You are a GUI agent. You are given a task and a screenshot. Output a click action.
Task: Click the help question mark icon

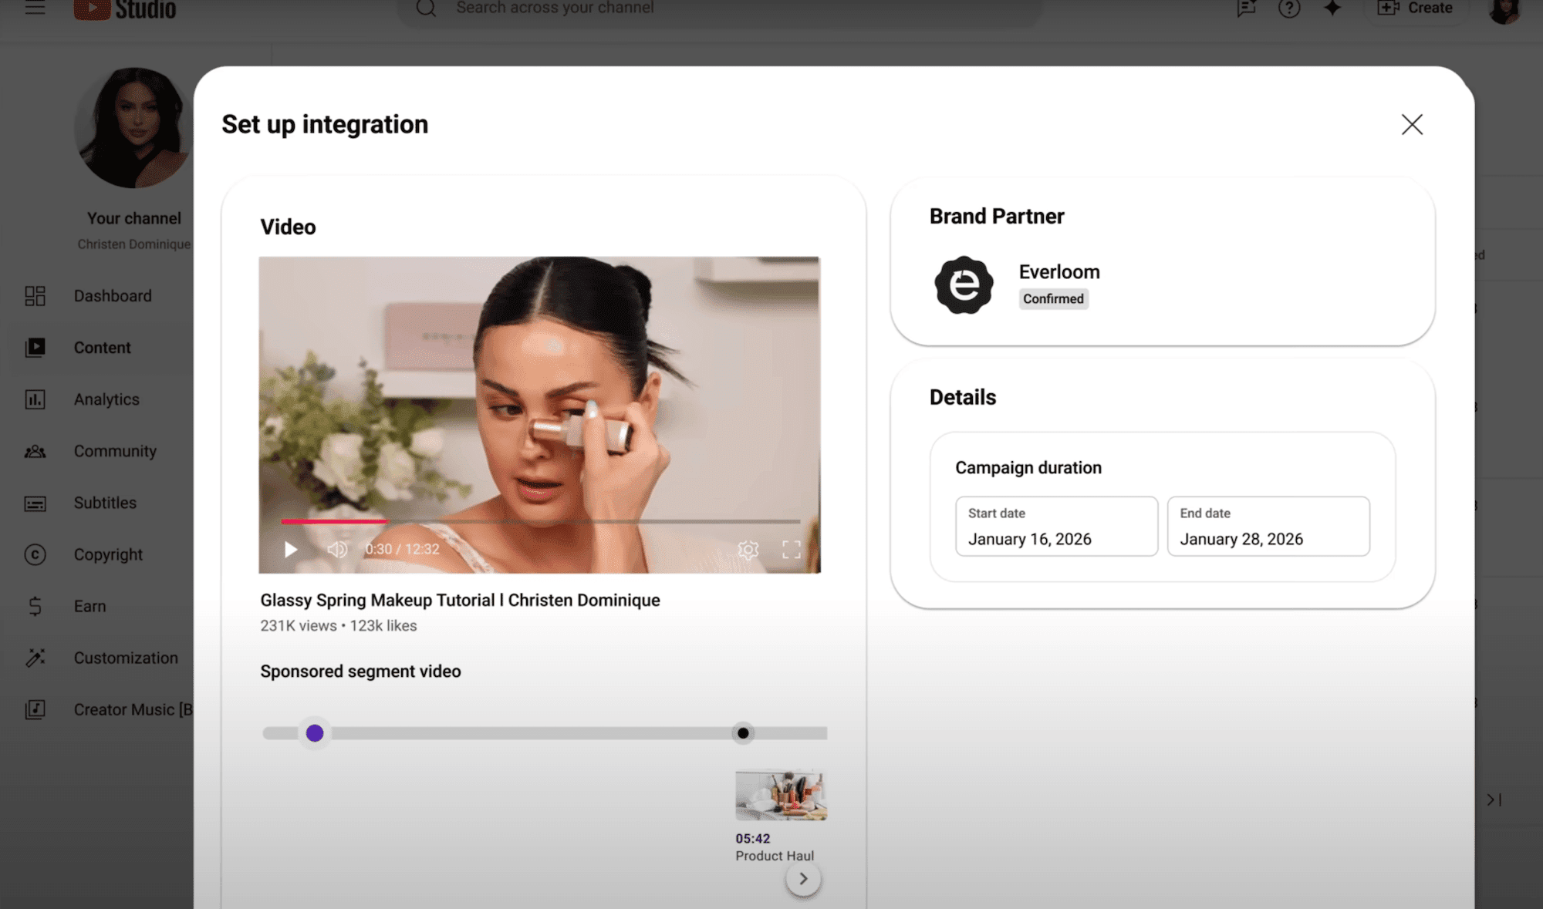[1289, 8]
